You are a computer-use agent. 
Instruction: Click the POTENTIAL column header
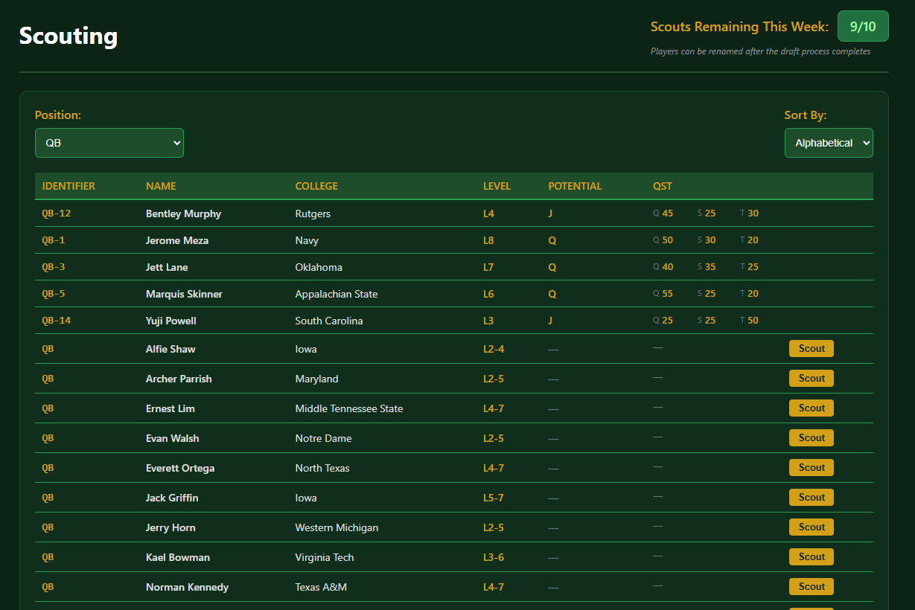coord(575,186)
